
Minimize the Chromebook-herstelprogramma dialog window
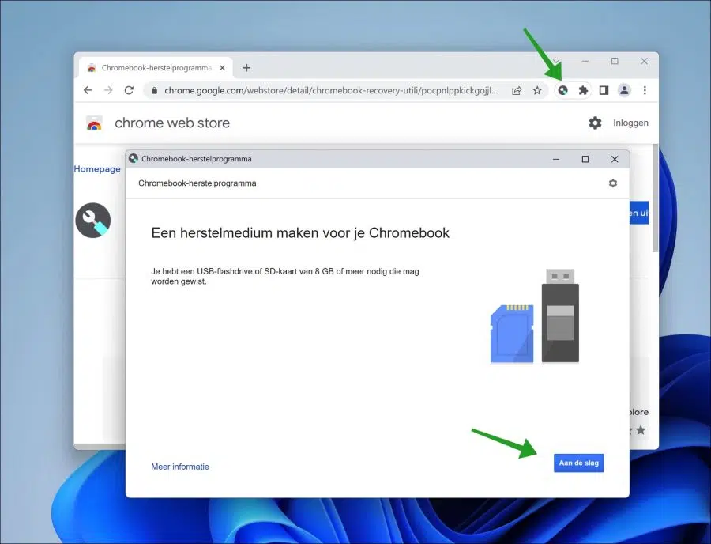(556, 159)
